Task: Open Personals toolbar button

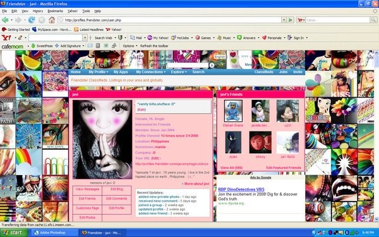Action: (x=272, y=38)
